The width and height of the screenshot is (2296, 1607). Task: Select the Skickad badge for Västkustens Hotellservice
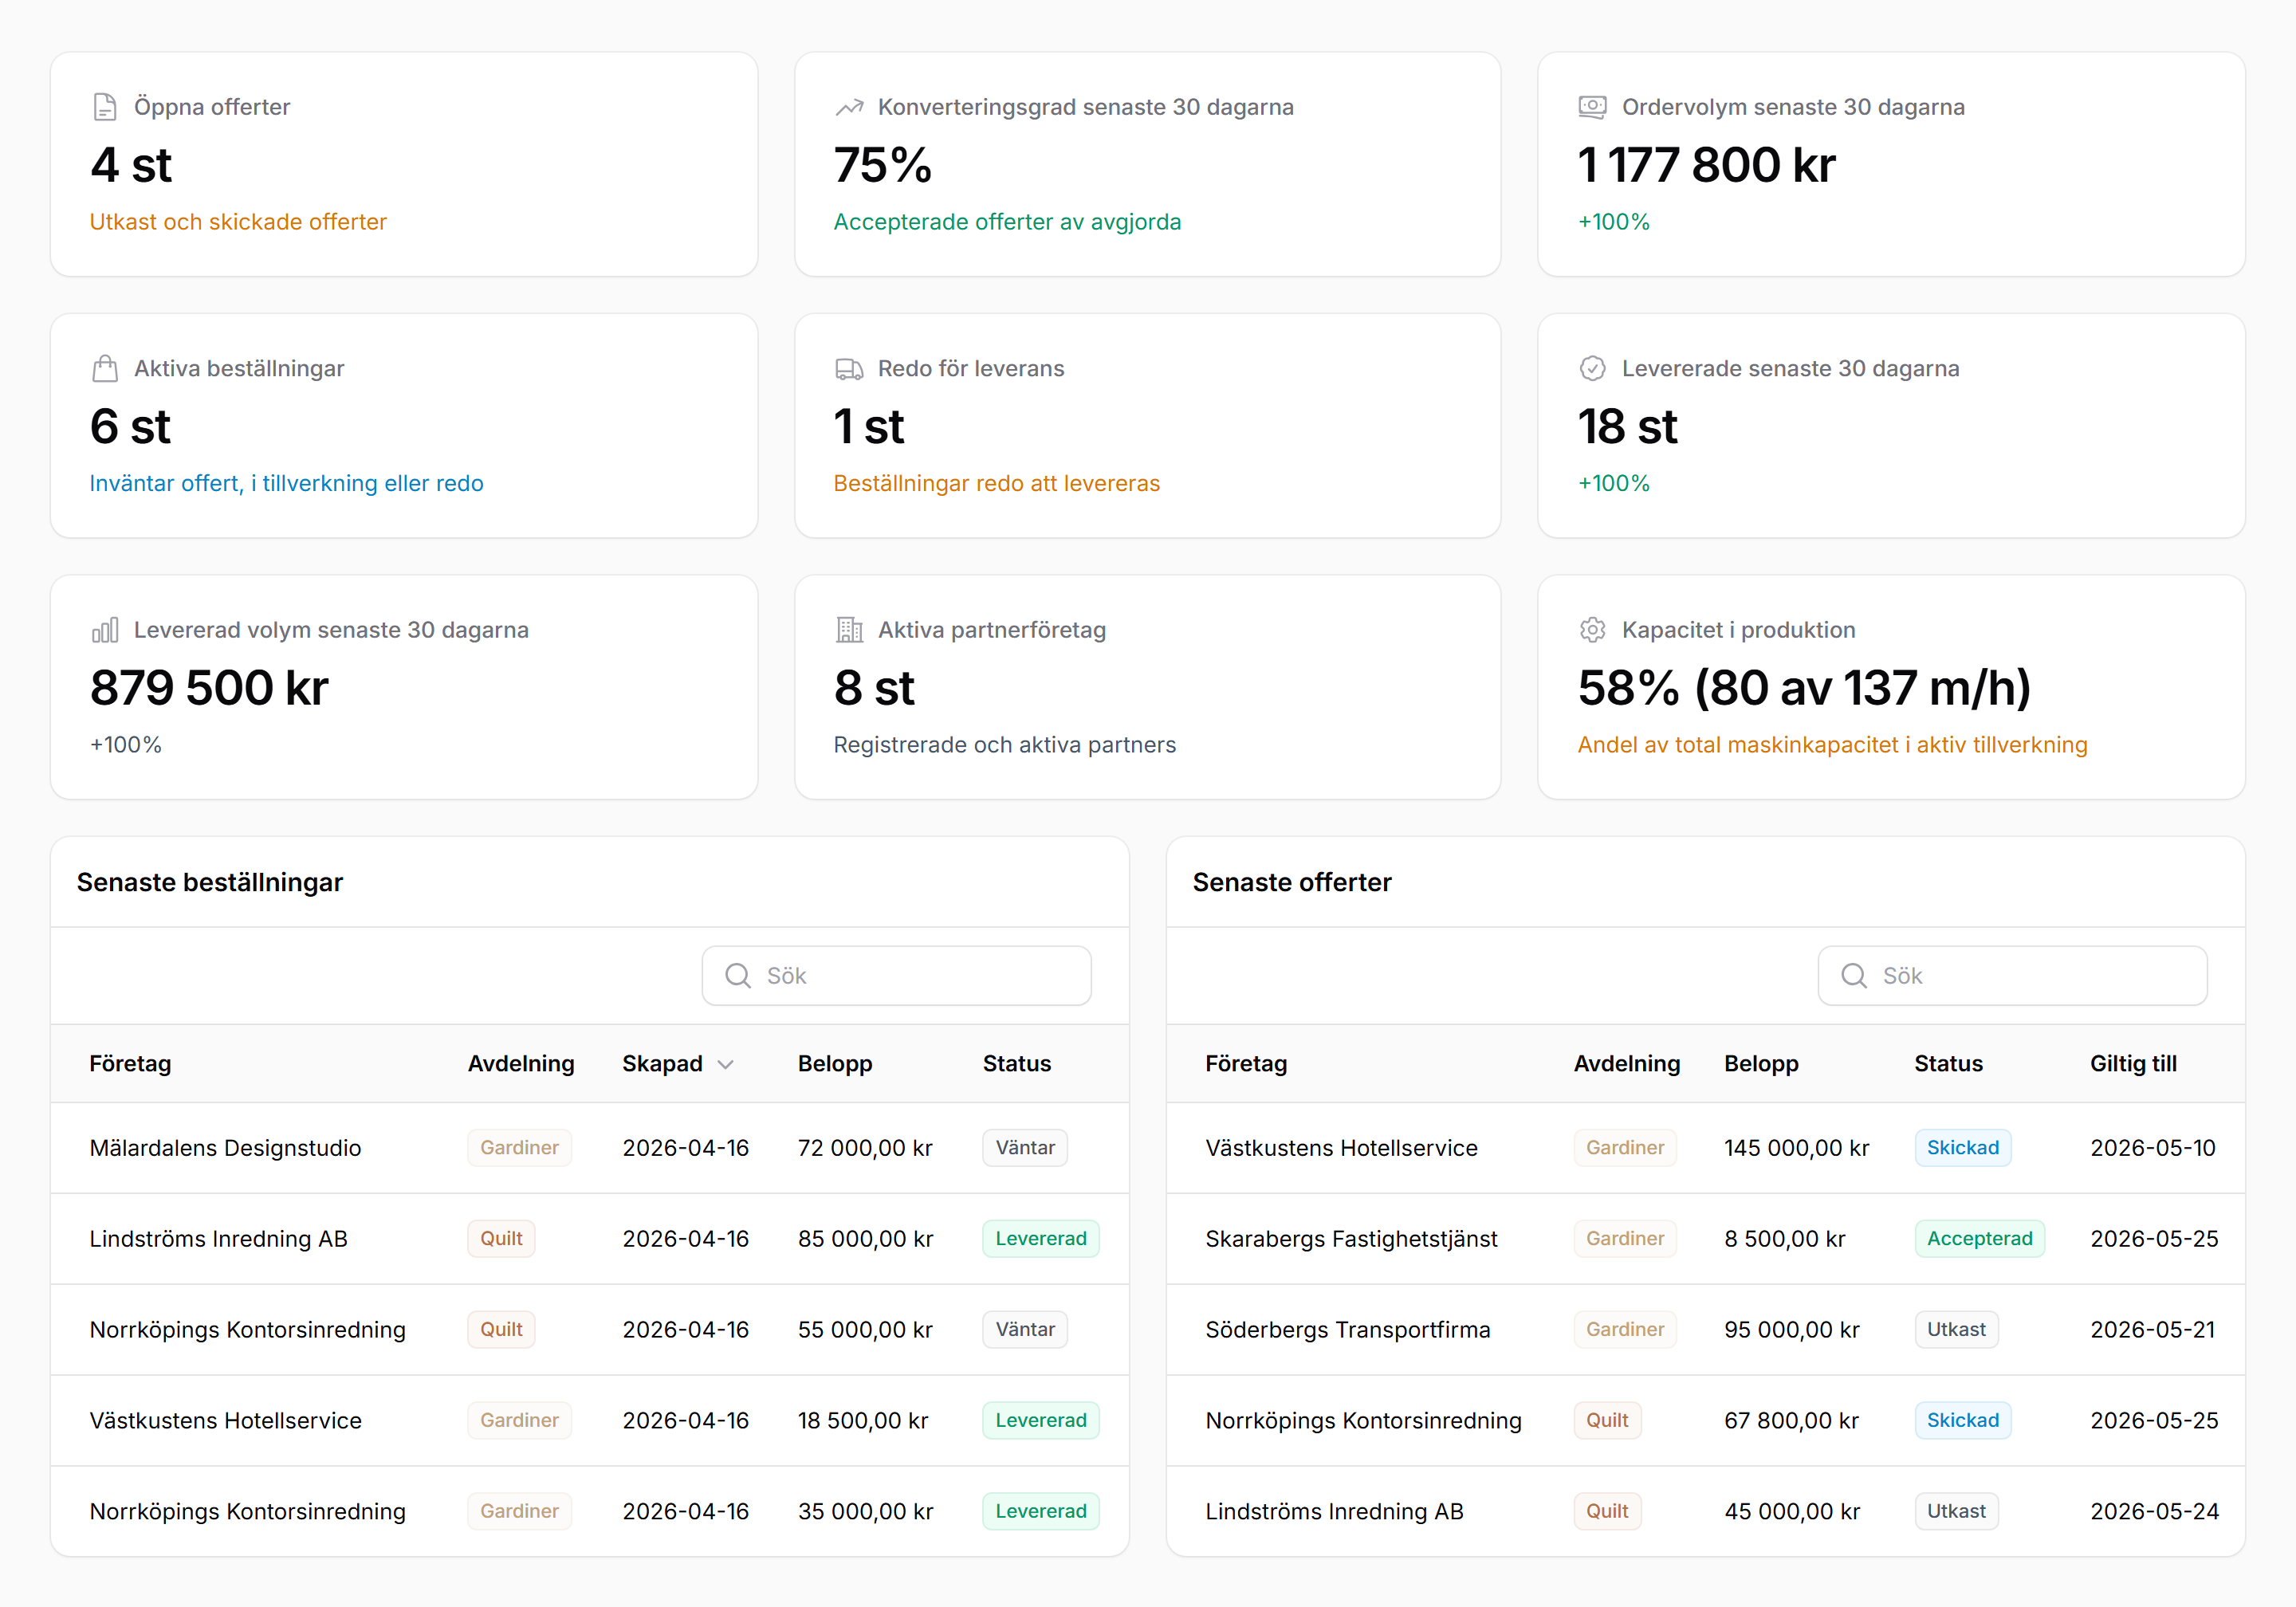click(x=1962, y=1147)
